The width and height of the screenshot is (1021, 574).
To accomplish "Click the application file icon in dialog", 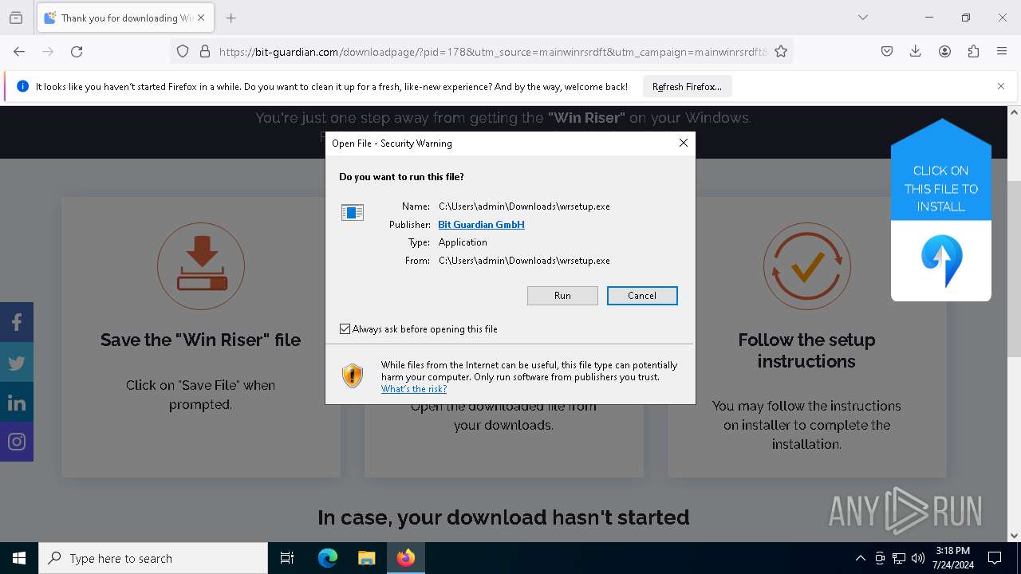I will (353, 212).
